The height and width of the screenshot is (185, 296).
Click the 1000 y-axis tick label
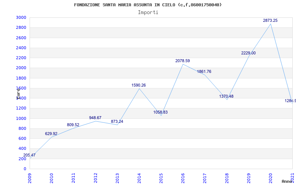point(21,118)
